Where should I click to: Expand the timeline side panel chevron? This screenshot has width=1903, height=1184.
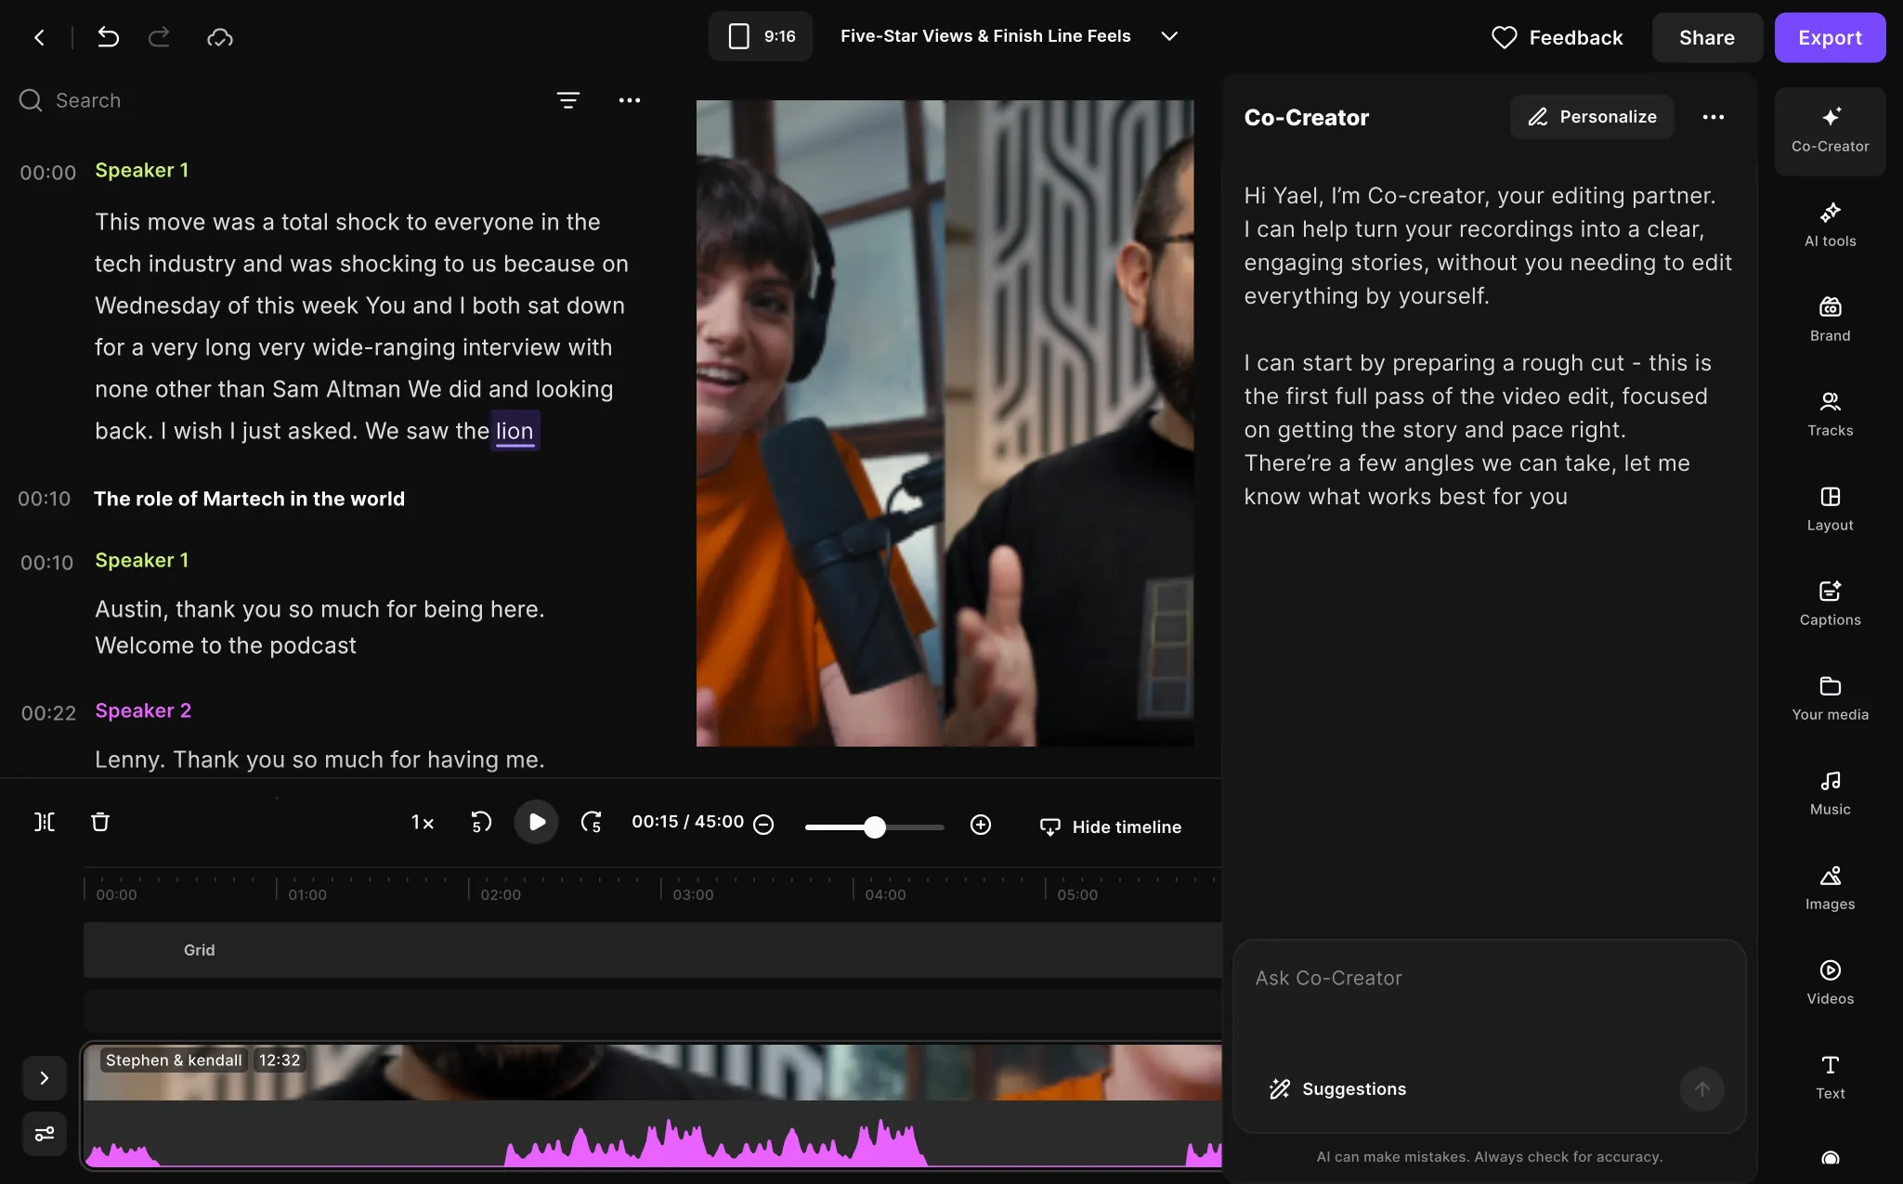[45, 1078]
